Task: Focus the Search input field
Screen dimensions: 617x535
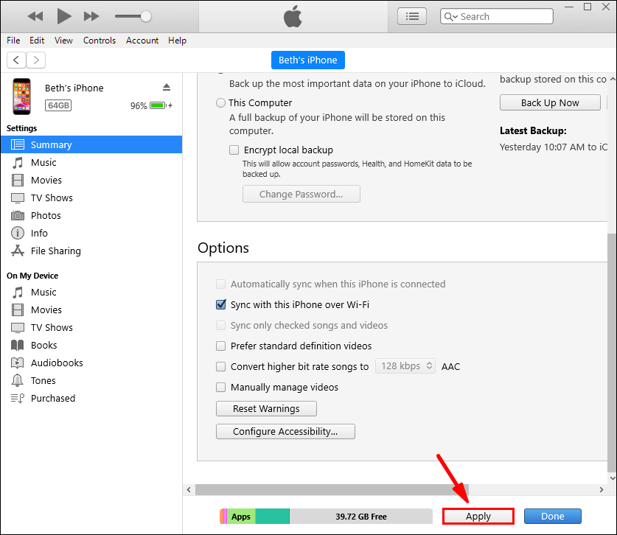Action: 497,16
